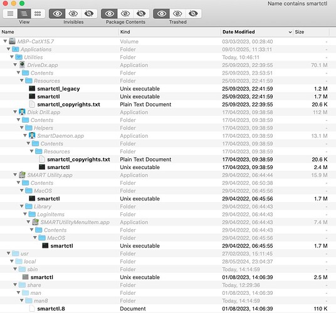Show invisibles with first Invisibles eye
The height and width of the screenshot is (313, 336).
click(57, 14)
